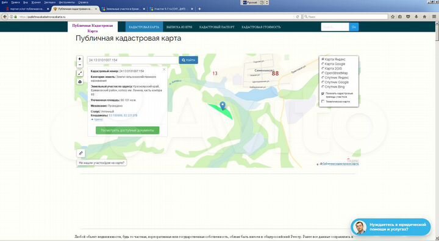Open 'Кадастровая карта' nav item

click(x=144, y=27)
